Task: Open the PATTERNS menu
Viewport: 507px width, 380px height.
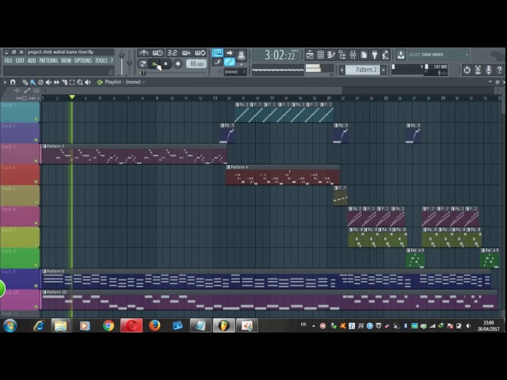Action: (48, 61)
